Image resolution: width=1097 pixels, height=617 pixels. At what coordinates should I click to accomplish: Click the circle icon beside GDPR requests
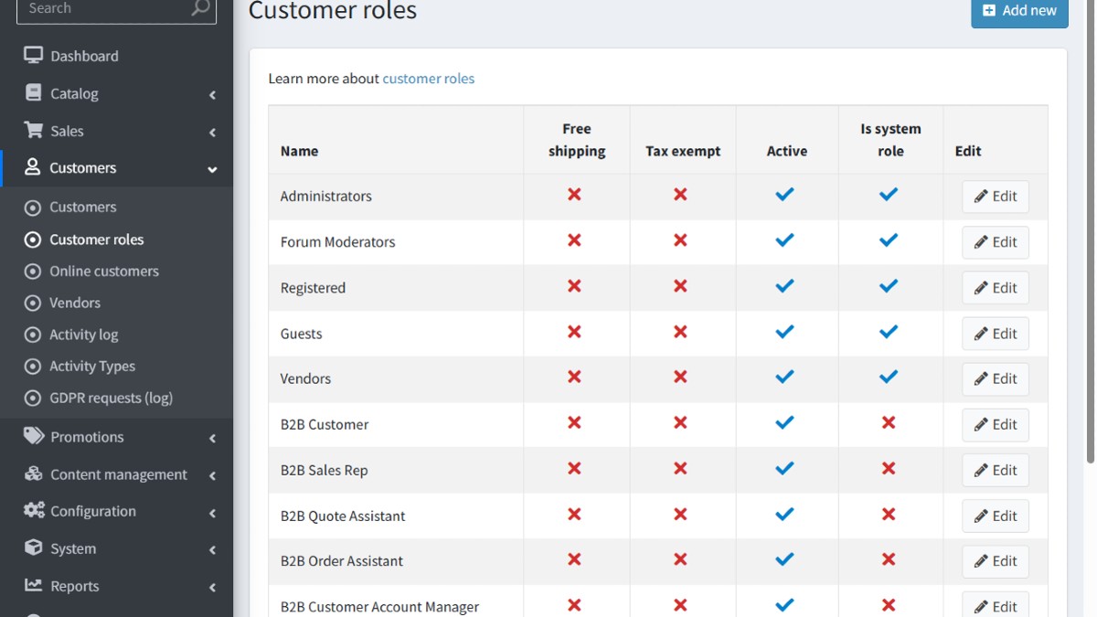(33, 399)
